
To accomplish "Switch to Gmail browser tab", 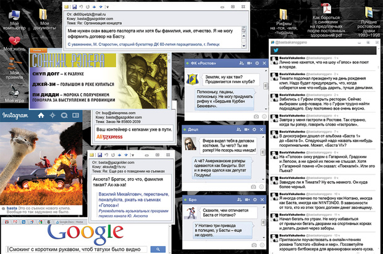I will [x=15, y=222].
